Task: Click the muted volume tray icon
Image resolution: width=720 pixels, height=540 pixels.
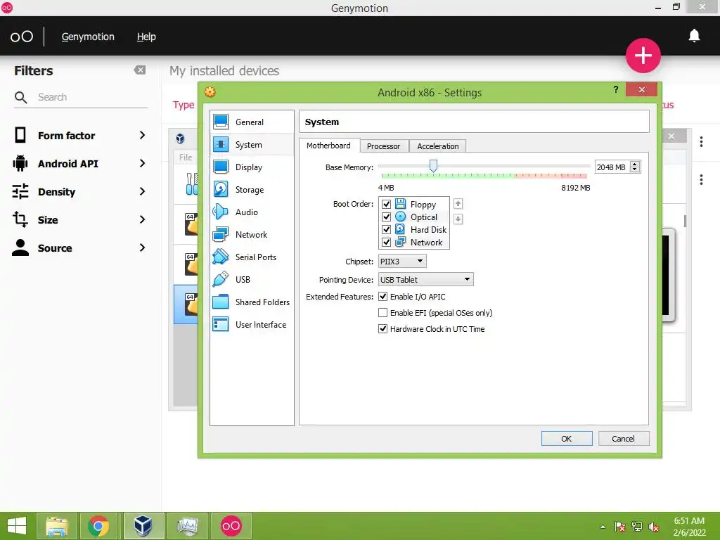Action: point(653,527)
